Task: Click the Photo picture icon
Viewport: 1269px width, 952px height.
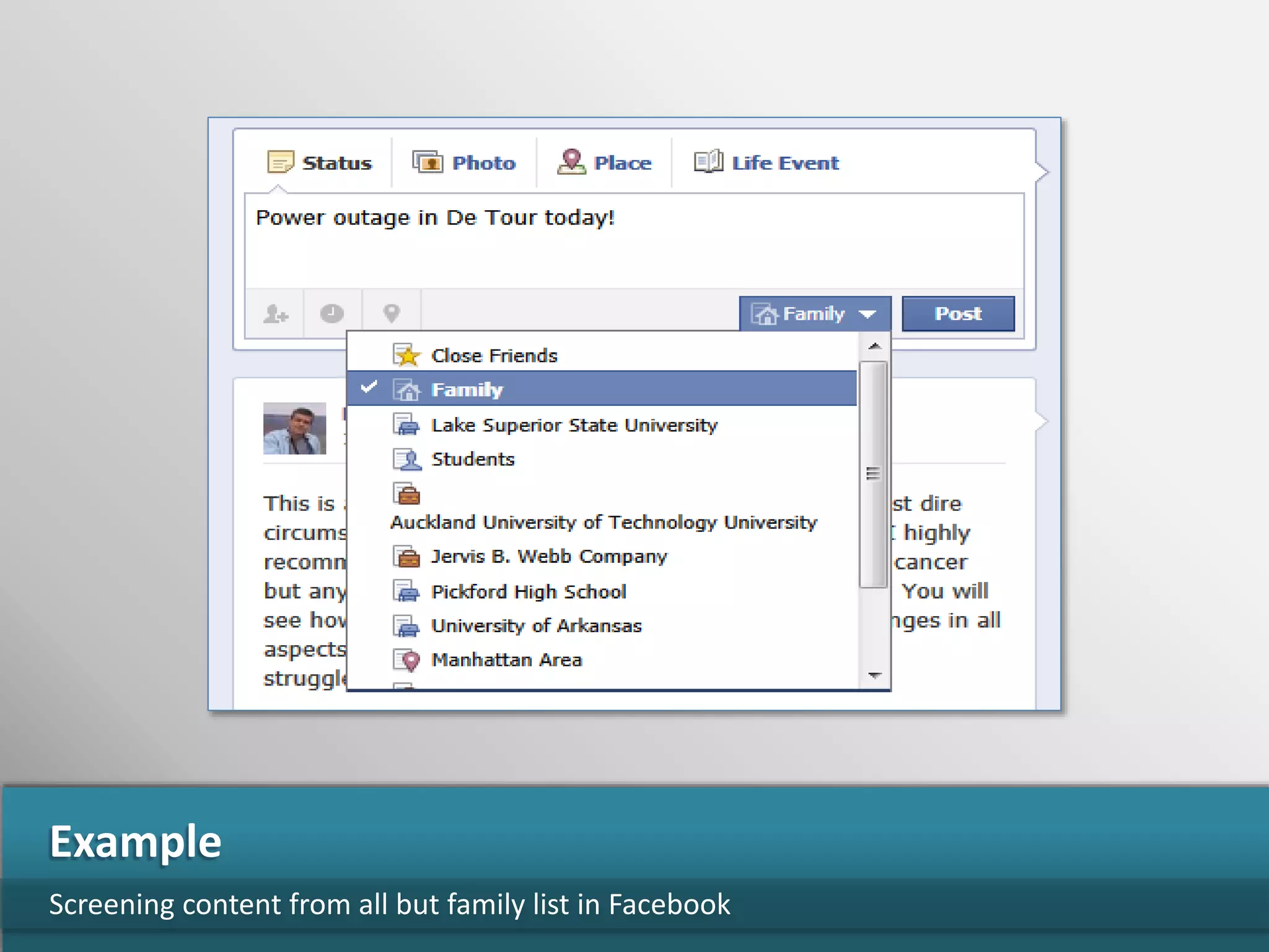Action: click(x=428, y=162)
